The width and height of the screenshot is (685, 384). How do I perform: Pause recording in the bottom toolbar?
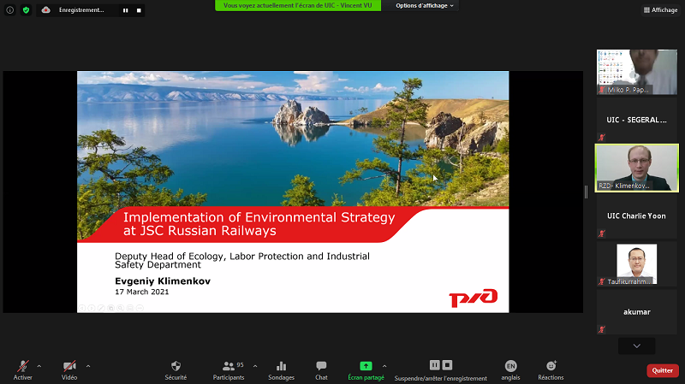(x=435, y=365)
